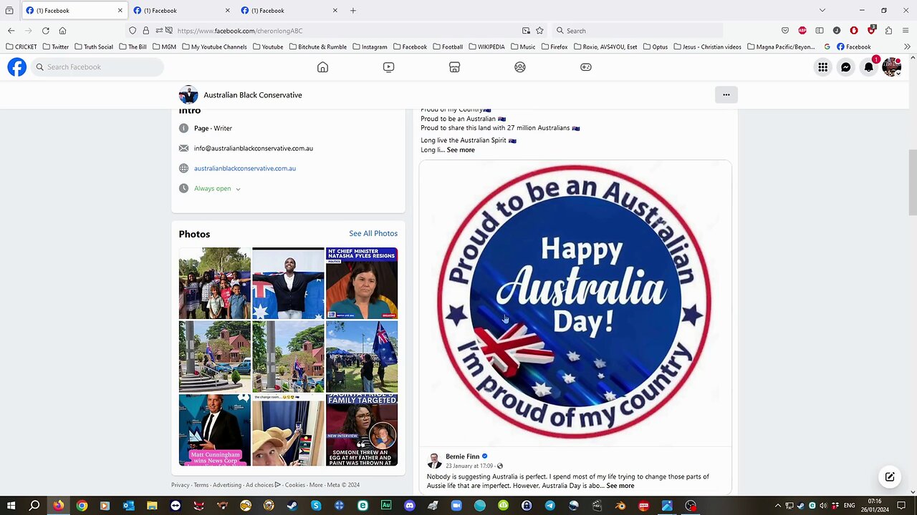This screenshot has height=515, width=917.
Task: Open children group photo thumbnail
Action: pos(215,283)
